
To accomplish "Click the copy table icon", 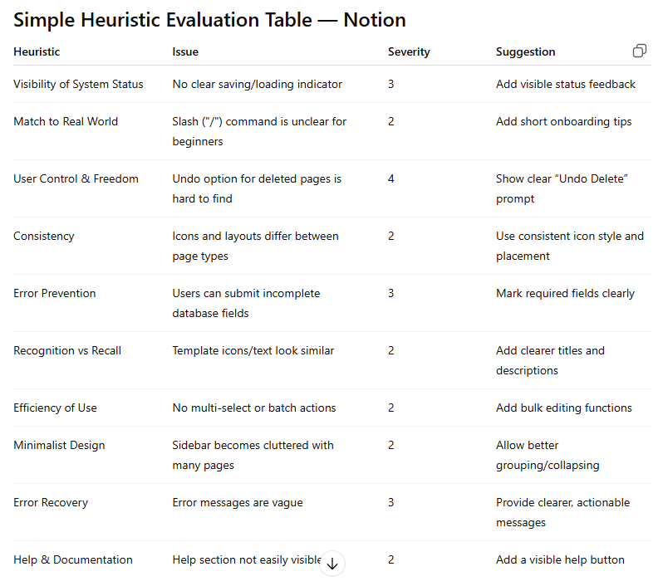I will coord(639,51).
